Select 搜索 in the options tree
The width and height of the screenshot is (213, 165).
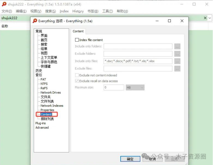point(44,44)
